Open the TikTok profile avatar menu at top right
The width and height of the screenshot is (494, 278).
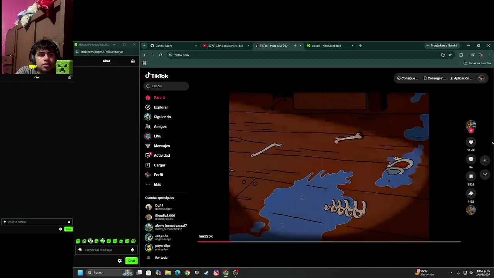(481, 78)
